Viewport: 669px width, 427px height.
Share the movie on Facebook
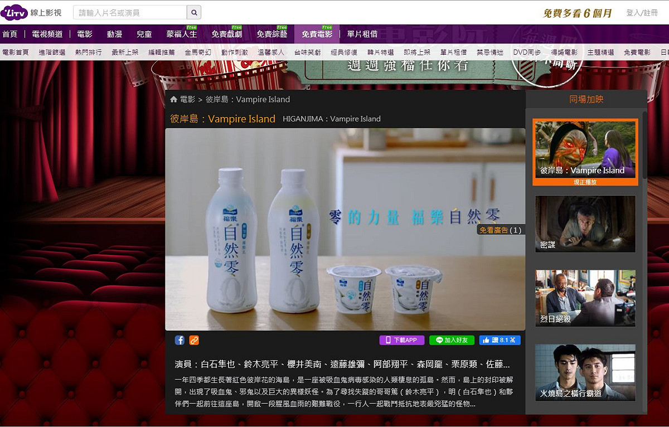(180, 340)
